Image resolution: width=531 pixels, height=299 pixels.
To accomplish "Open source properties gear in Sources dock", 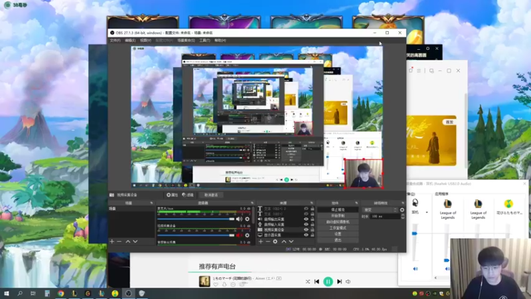I will 275,241.
